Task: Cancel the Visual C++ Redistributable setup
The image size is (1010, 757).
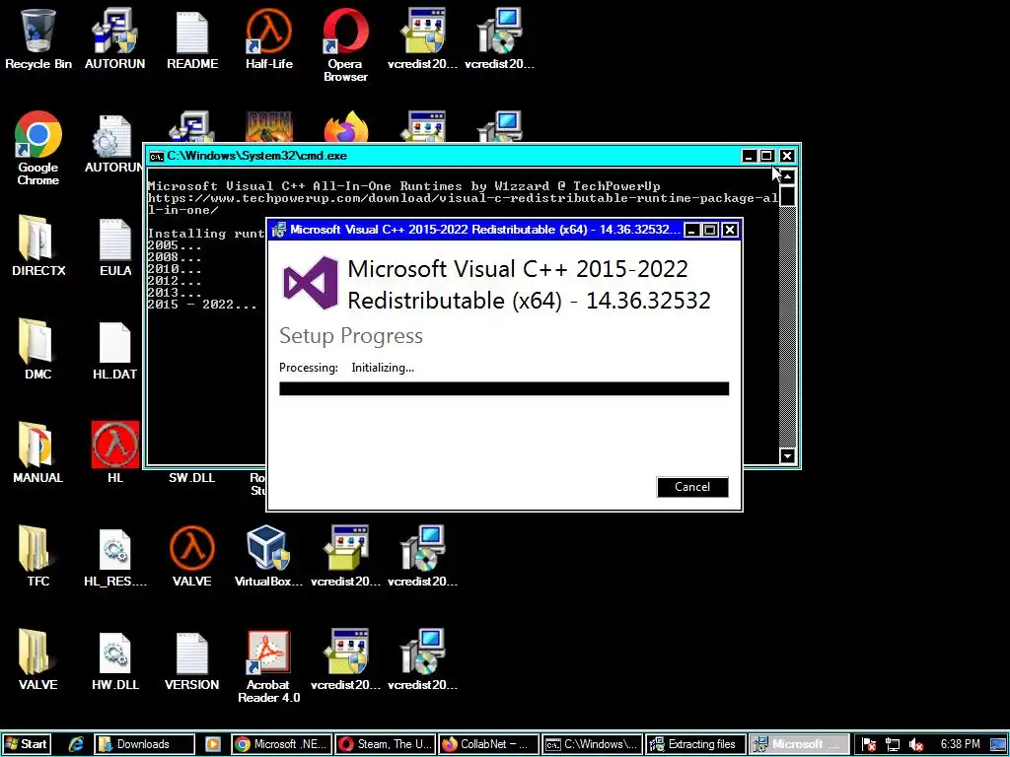Action: (692, 487)
